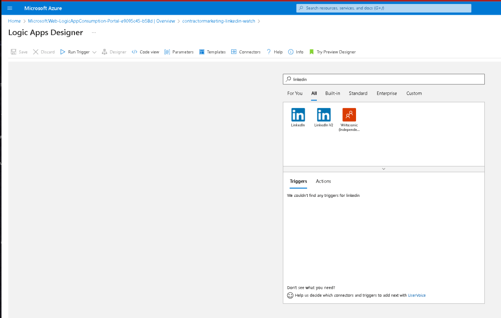The height and width of the screenshot is (318, 501).
Task: Open the ellipsis menu next to Logic Apps Designer
Action: click(x=94, y=33)
